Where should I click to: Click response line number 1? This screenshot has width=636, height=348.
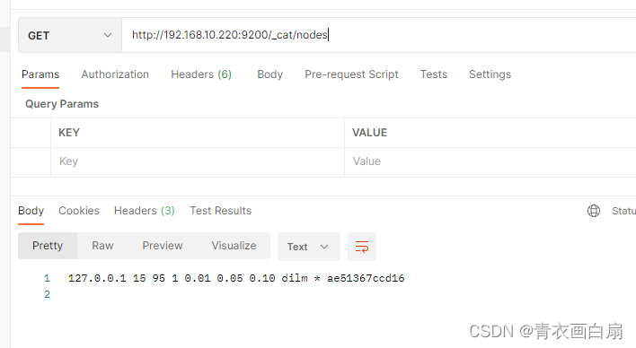tap(47, 278)
